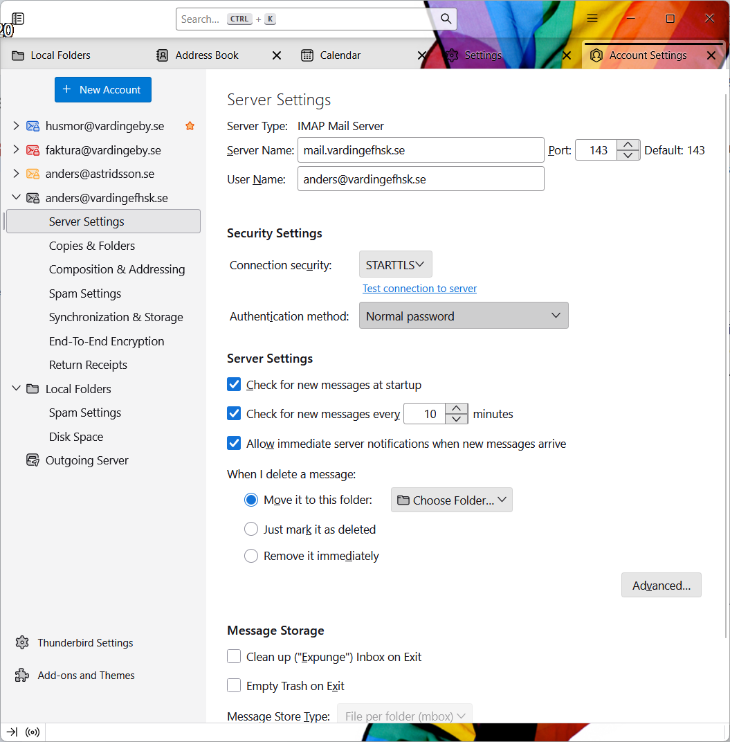Click the Add-ons puzzle piece icon

pyautogui.click(x=22, y=676)
